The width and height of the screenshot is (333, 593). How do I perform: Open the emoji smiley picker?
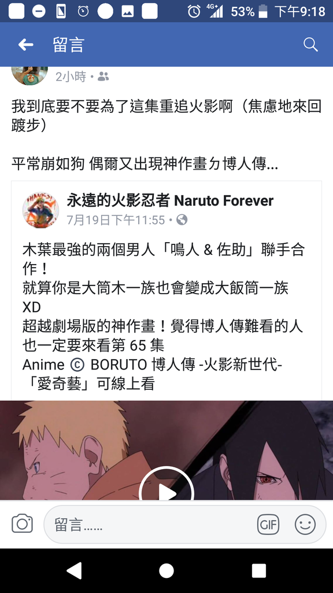[305, 525]
